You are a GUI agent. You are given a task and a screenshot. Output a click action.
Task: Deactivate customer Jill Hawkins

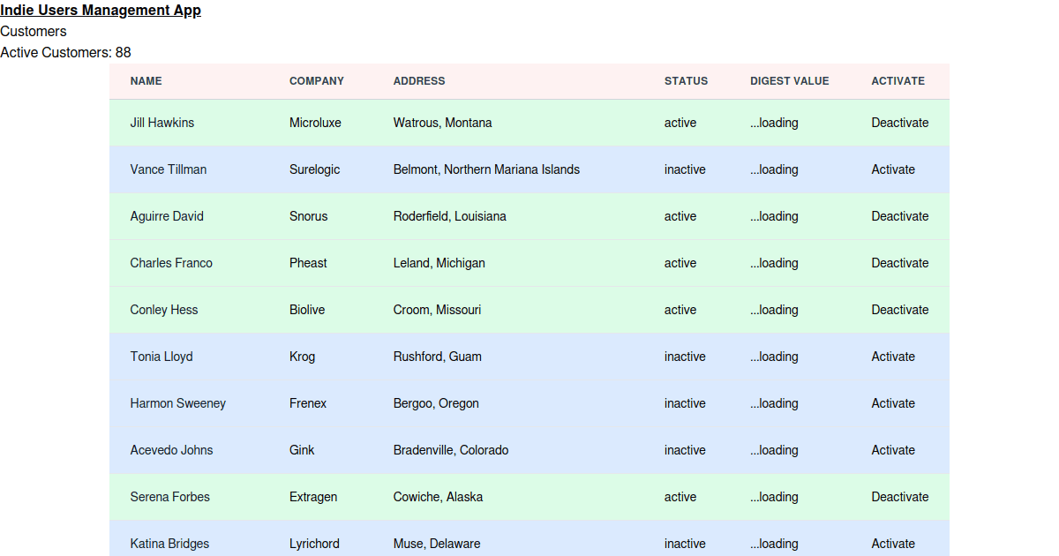pos(899,123)
